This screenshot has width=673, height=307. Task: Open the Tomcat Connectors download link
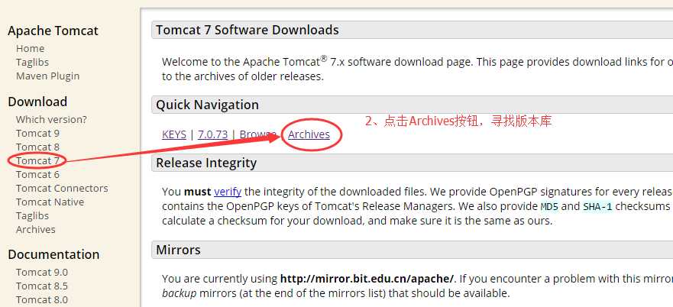[x=62, y=188]
